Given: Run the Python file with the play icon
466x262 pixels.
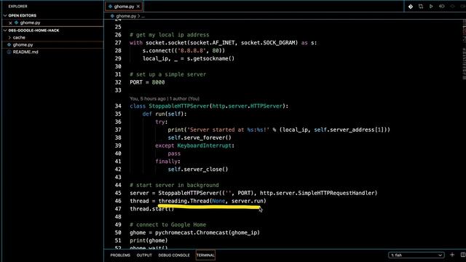Looking at the screenshot, I should click(431, 7).
